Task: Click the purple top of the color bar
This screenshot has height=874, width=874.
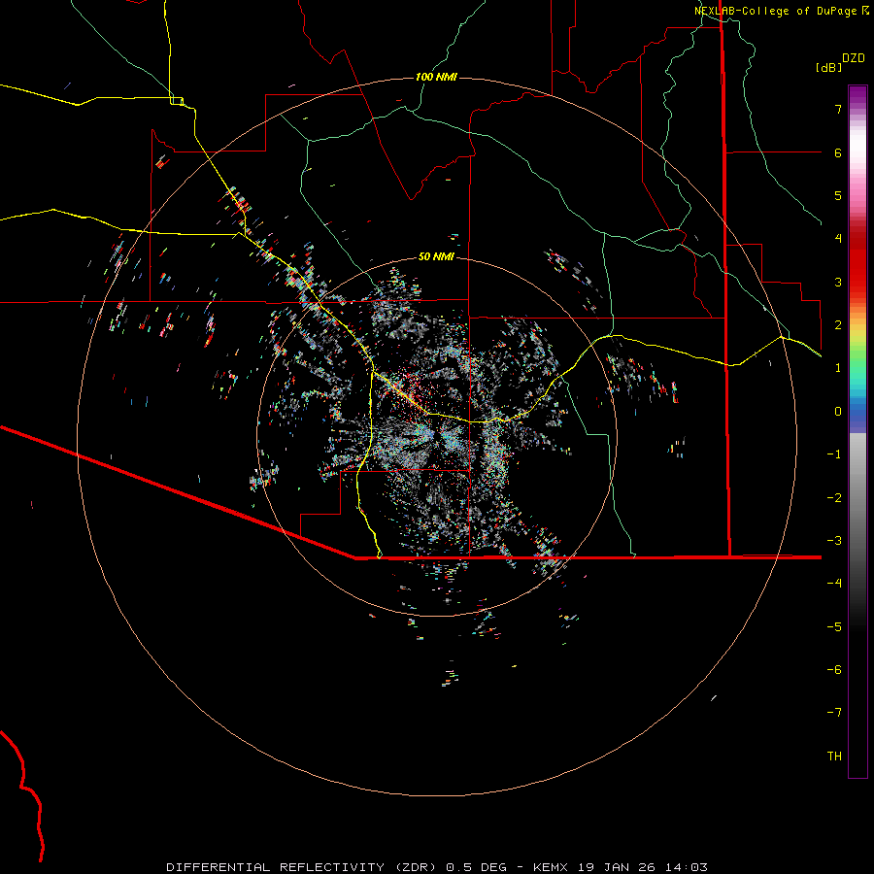Action: [857, 95]
